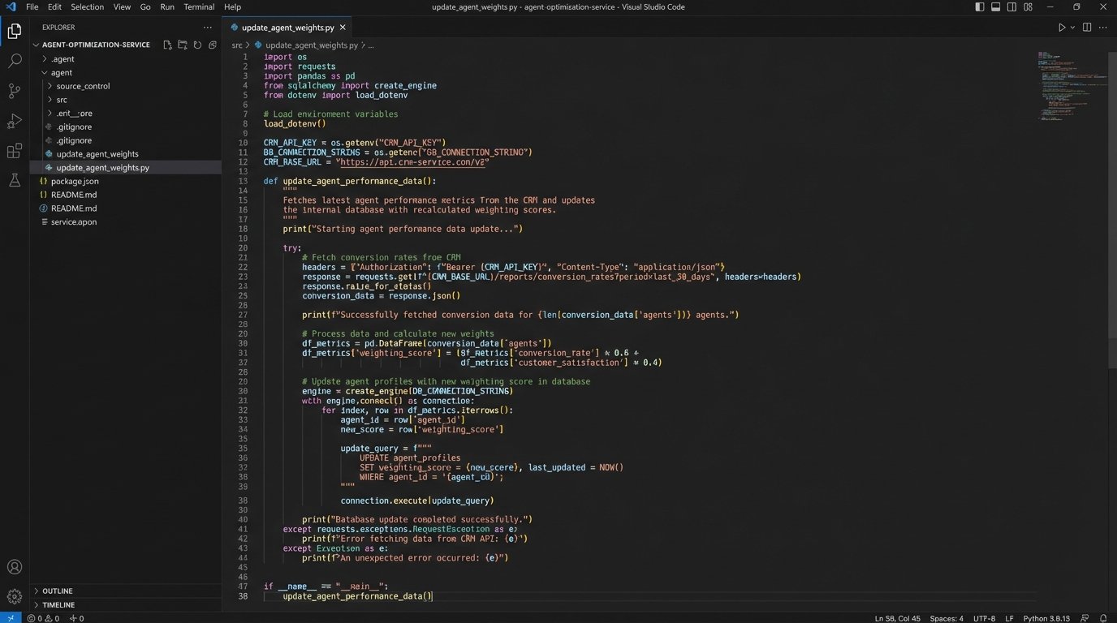The image size is (1117, 623).
Task: Click the New Folder icon in Explorer
Action: click(x=181, y=45)
